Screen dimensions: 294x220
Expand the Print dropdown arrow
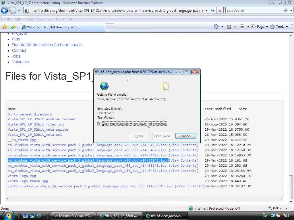click(x=248, y=27)
